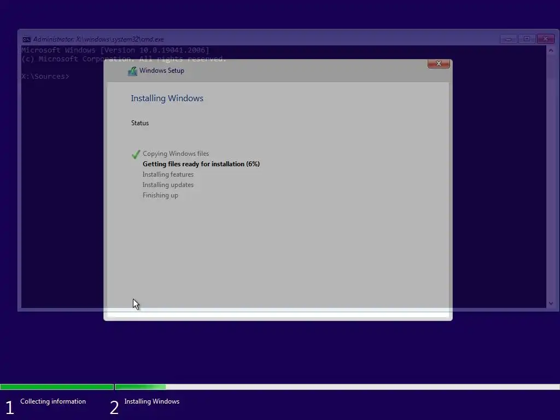Maximize the Administrator cmd.exe window
This screenshot has width=560, height=420.
tap(527, 39)
